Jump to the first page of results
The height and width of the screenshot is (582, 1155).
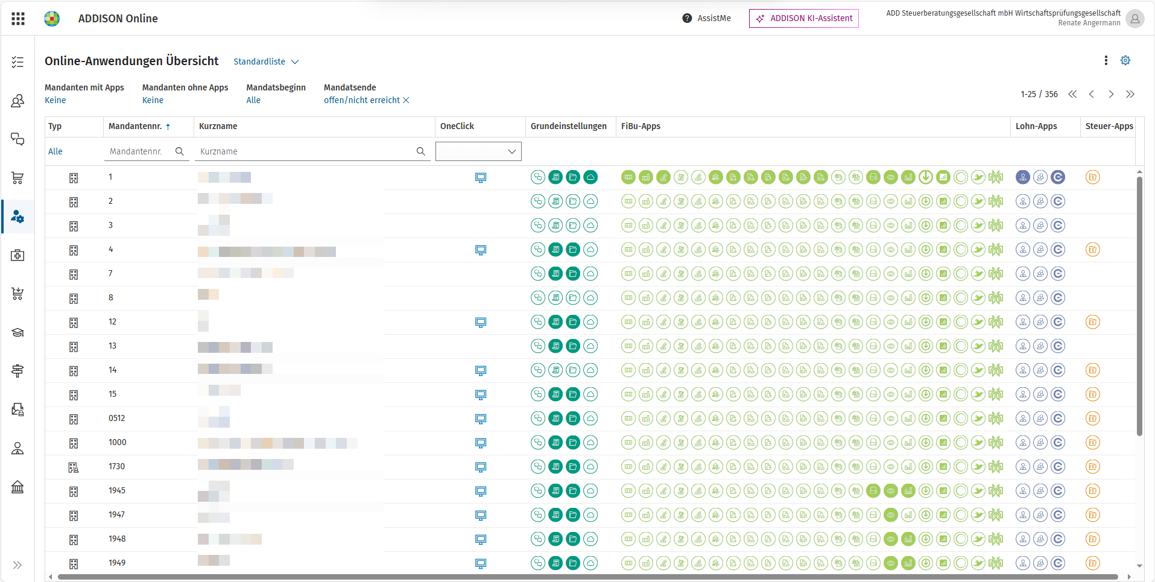1072,94
